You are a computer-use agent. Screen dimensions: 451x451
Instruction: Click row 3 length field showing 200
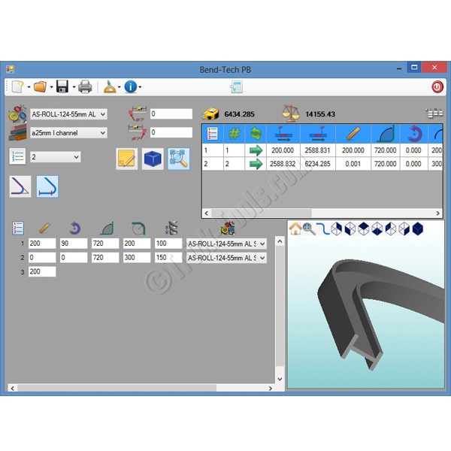pos(42,271)
